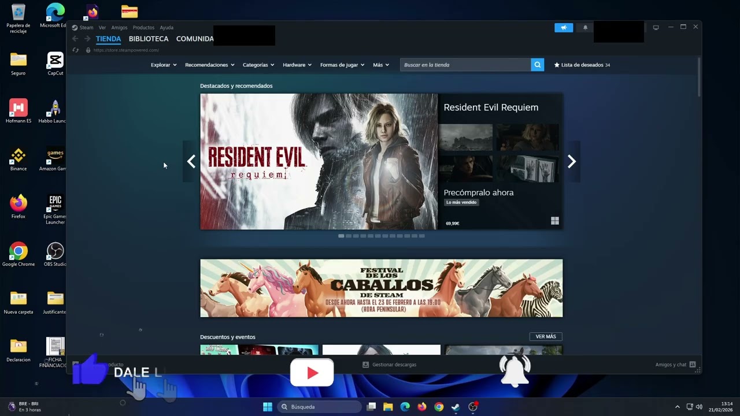Open File Explorer from the taskbar
Viewport: 740px width, 416px height.
[x=388, y=407]
